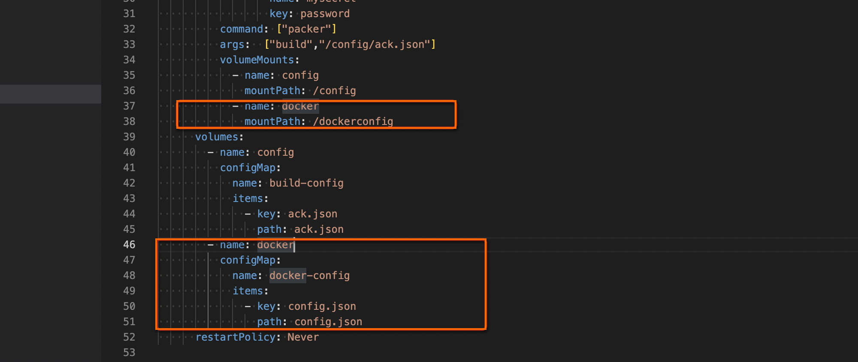
Task: Click 'configMap' key on line 41
Action: (248, 168)
